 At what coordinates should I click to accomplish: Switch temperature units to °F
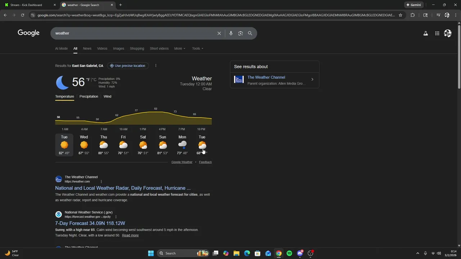tap(88, 80)
